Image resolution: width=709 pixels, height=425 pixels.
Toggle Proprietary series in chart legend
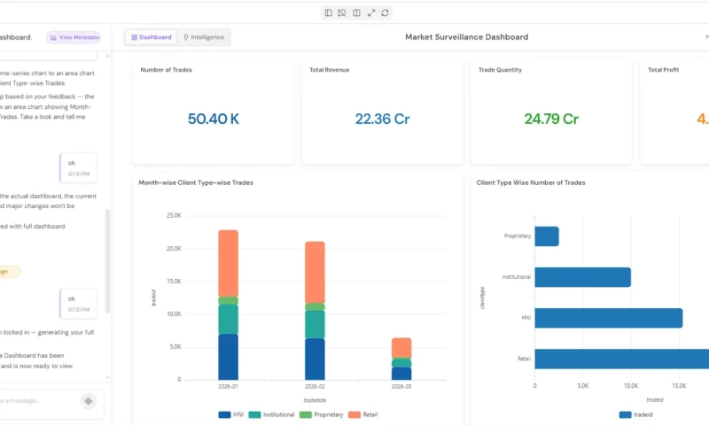point(322,414)
